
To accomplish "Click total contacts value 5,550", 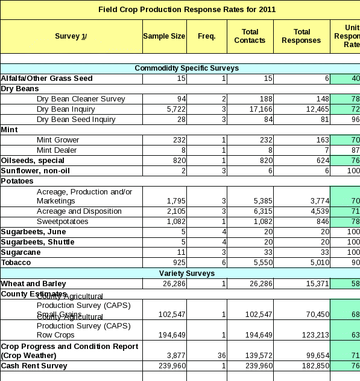I will pyautogui.click(x=263, y=263).
